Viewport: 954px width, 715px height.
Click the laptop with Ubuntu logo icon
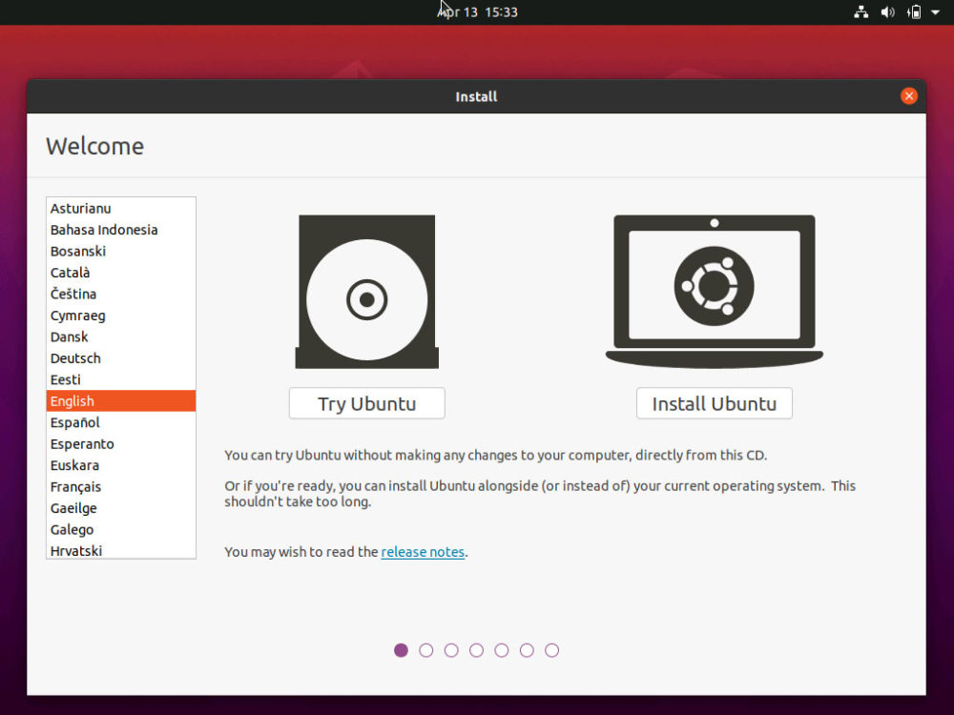pos(715,291)
